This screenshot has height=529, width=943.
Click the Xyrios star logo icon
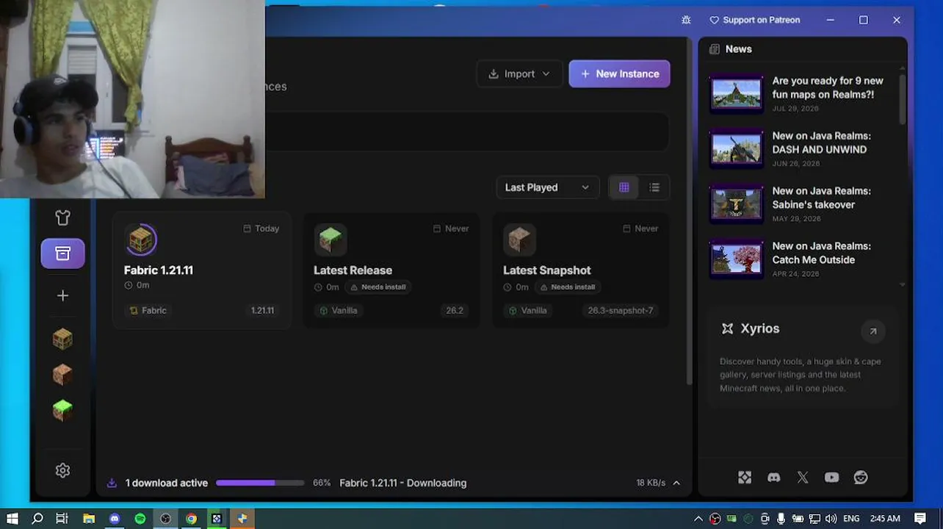tap(727, 328)
